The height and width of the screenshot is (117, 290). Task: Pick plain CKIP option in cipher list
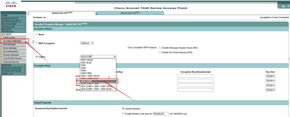tap(98, 68)
